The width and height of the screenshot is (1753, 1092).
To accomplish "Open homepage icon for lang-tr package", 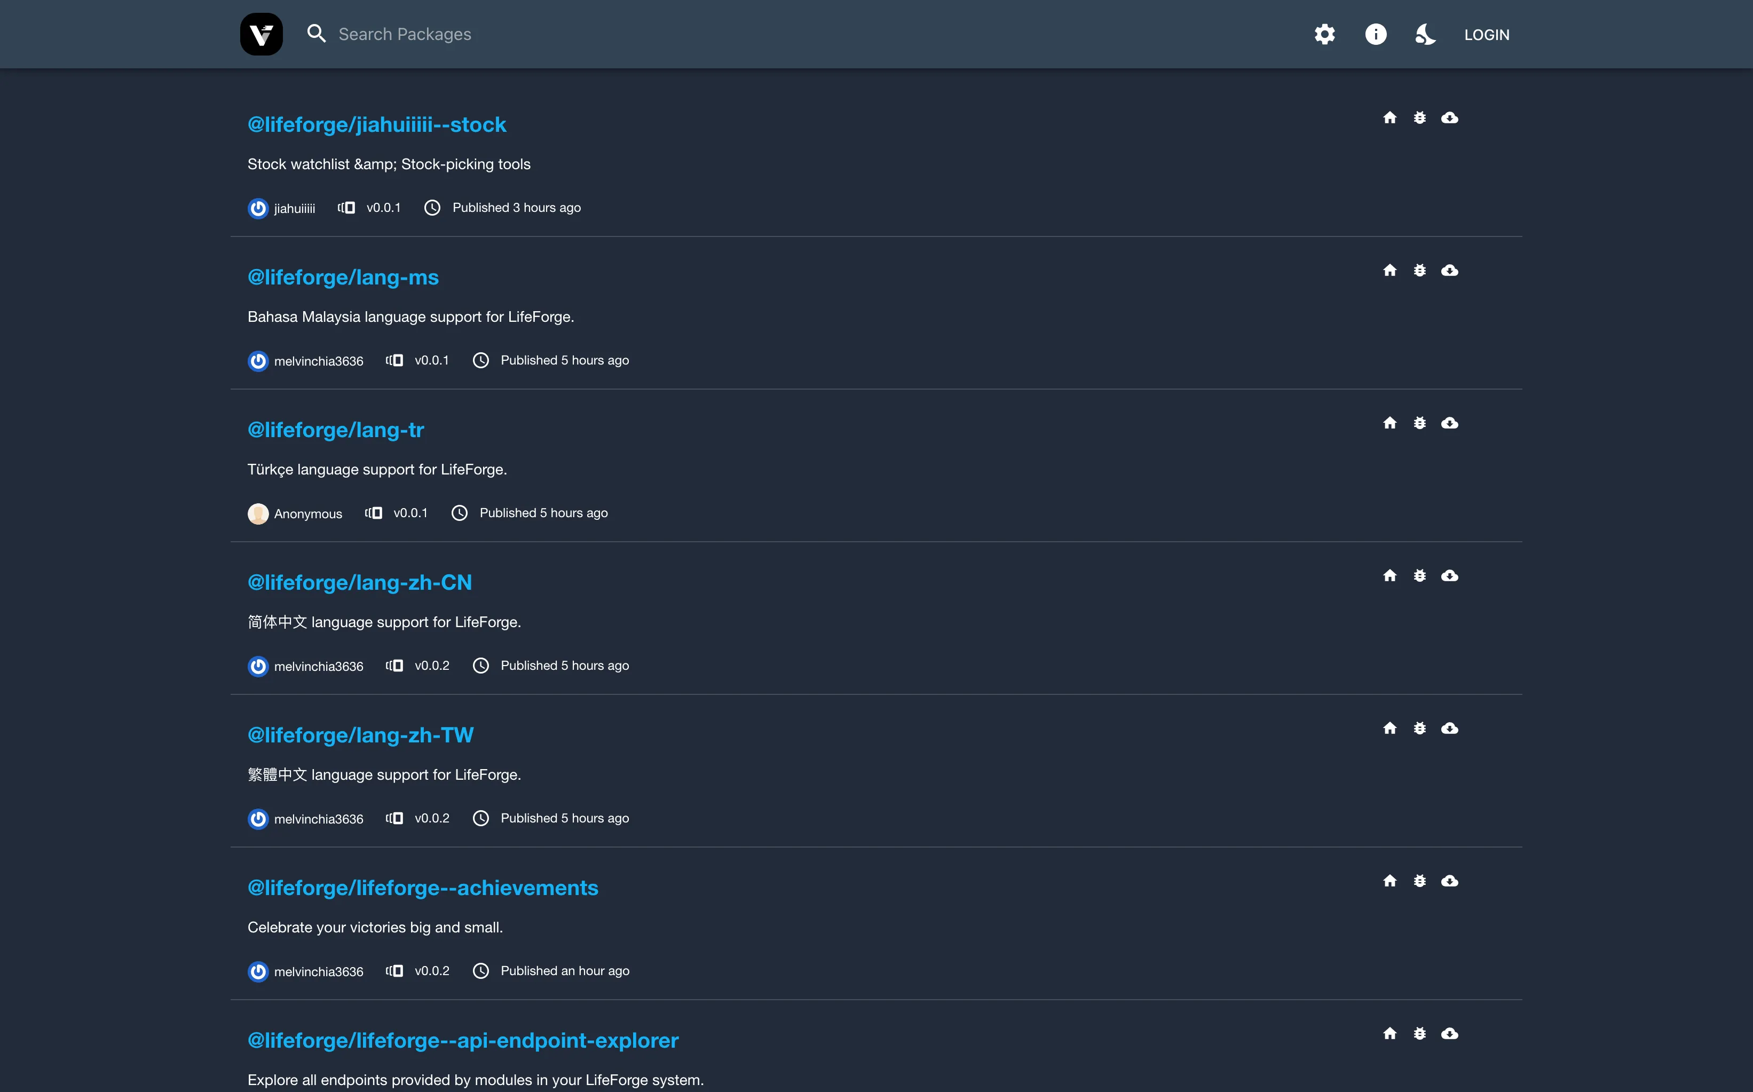I will [x=1389, y=423].
